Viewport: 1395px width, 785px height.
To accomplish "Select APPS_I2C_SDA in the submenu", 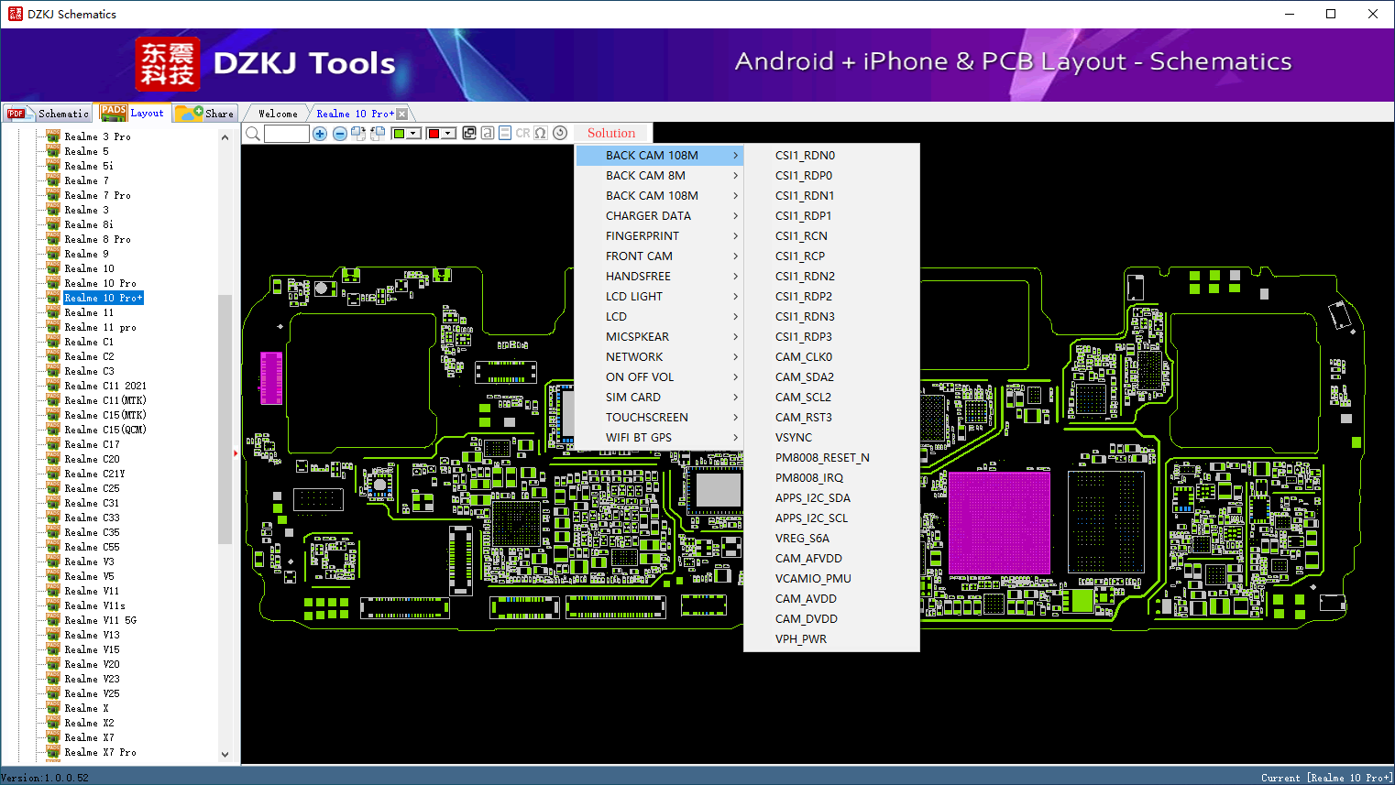I will tap(831, 498).
